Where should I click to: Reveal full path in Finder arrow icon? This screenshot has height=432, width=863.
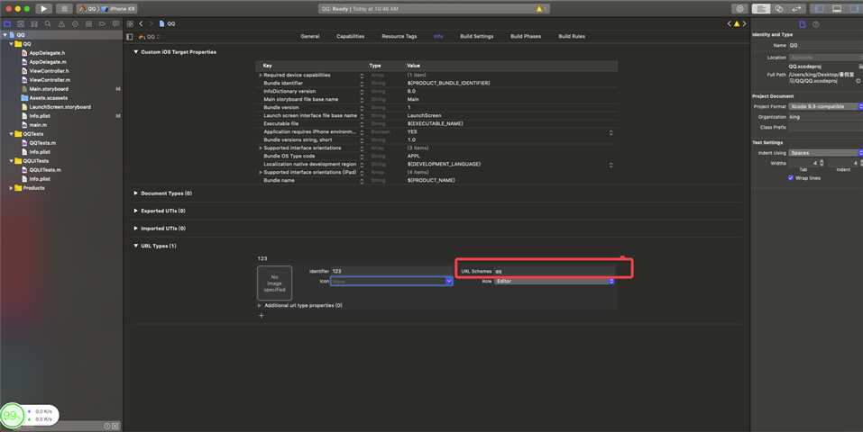(858, 81)
